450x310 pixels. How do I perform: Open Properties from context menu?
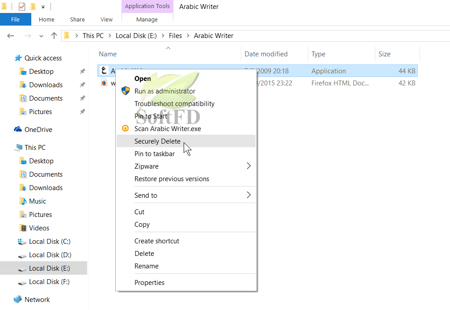pos(186,283)
